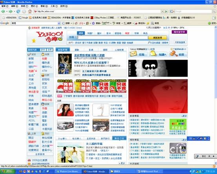This screenshot has height=174, width=217.
Task: Click the 翻譯 translate icon on the Google toolbar
Action: pyautogui.click(x=125, y=23)
